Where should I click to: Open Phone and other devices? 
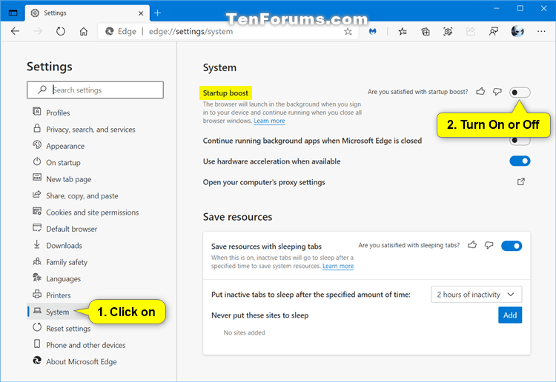(85, 345)
